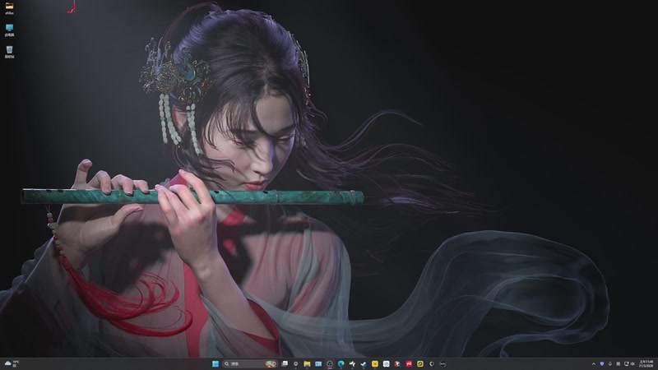Click the microphone tray icon
658x370 pixels.
[x=609, y=363]
